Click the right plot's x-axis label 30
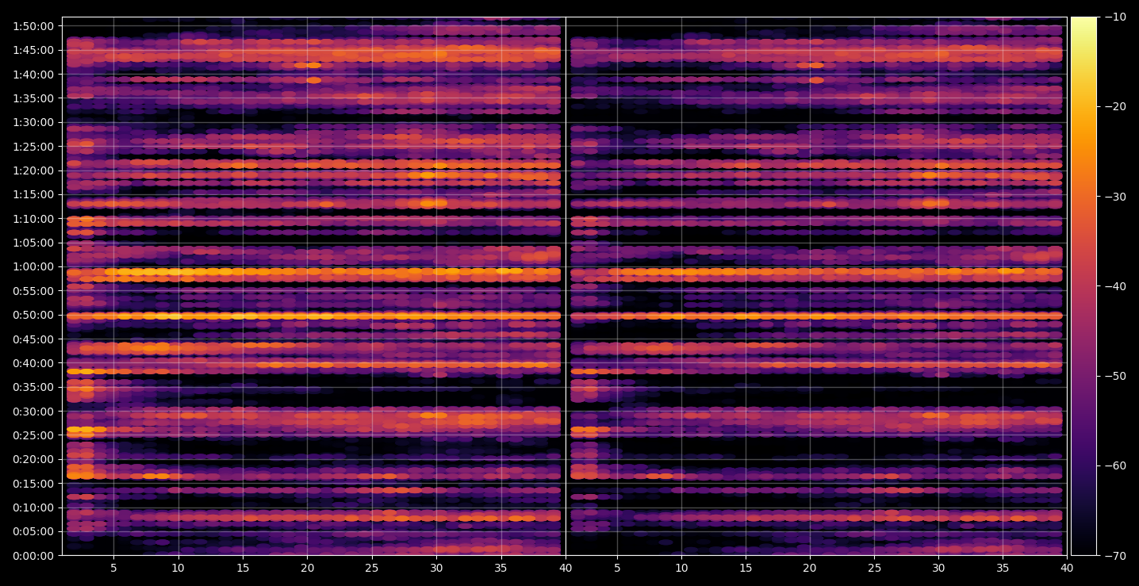 [938, 568]
